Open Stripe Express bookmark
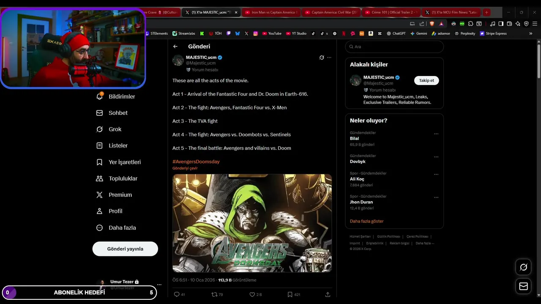The image size is (541, 304). (493, 33)
